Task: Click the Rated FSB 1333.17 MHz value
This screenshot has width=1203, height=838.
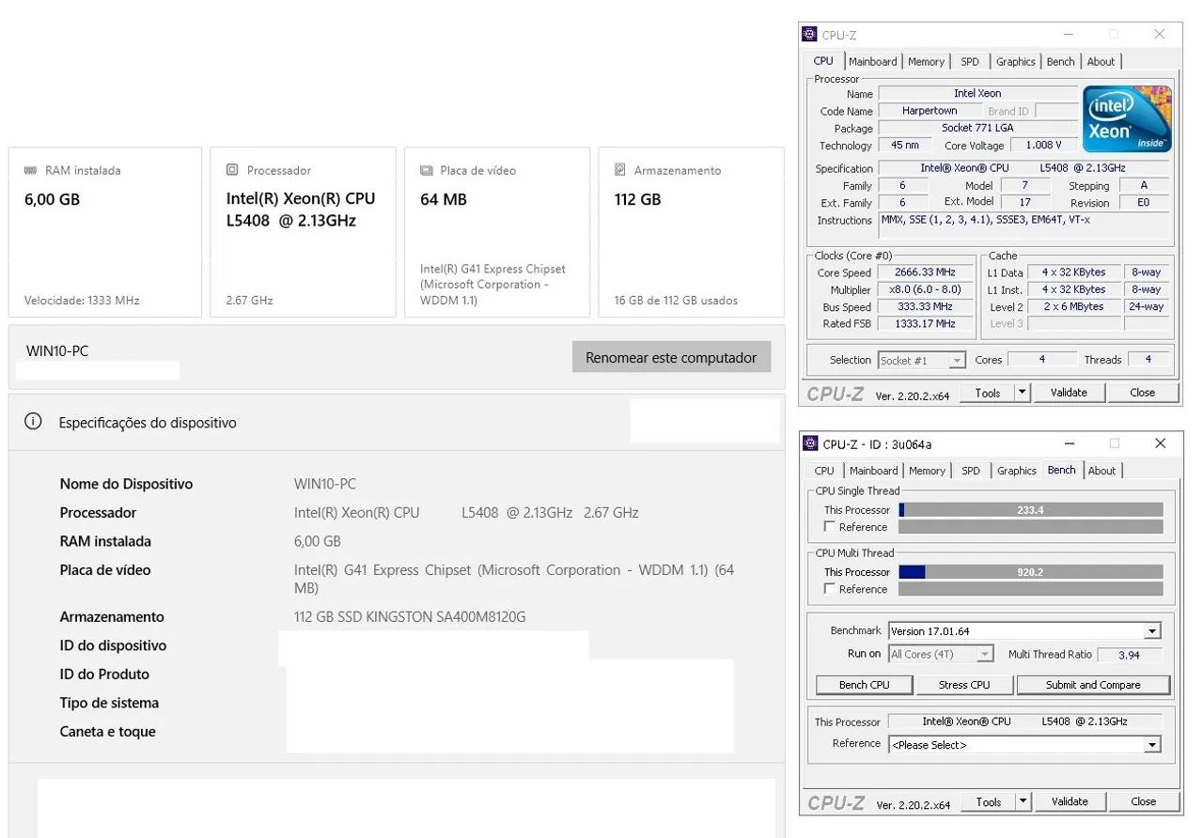Action: pos(925,323)
